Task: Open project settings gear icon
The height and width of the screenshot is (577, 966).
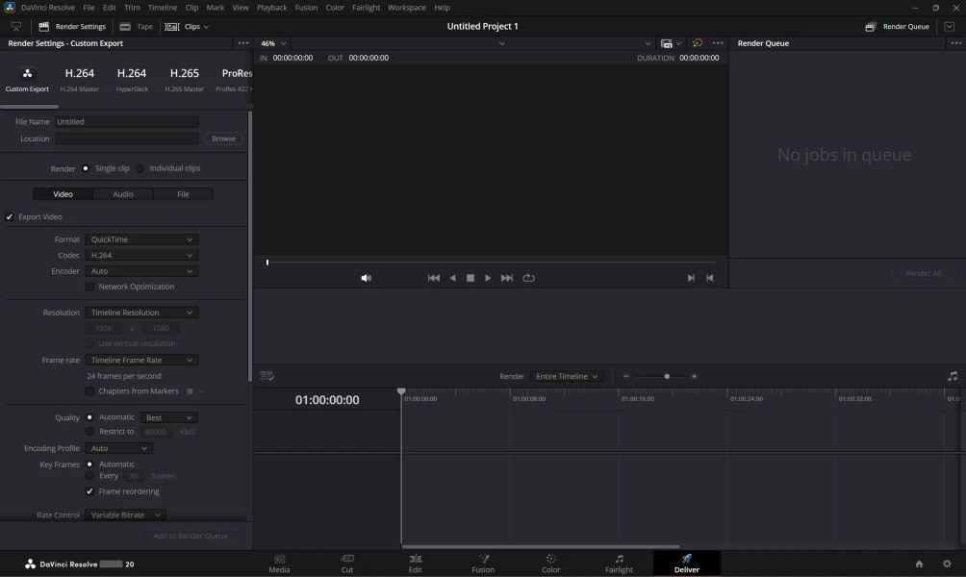Action: [x=947, y=564]
